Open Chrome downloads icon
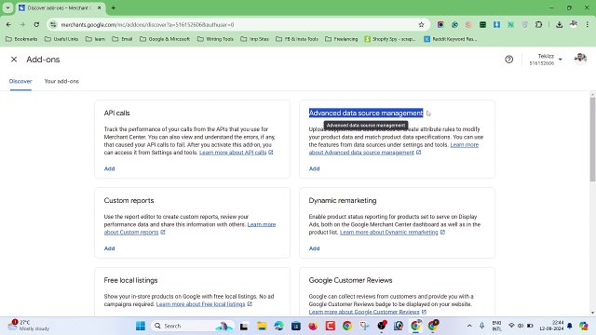Viewport: 596px width, 335px height. (x=559, y=25)
